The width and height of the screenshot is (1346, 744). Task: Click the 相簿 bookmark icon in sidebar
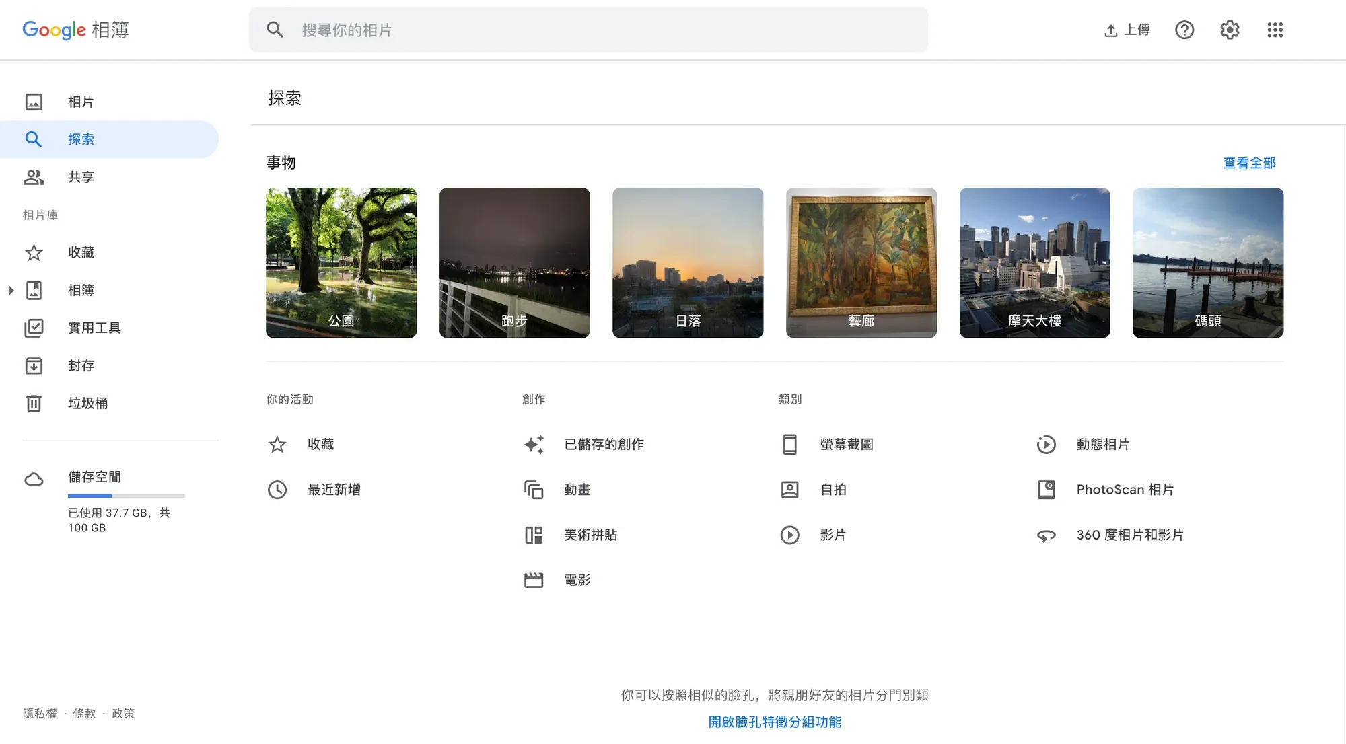[x=34, y=290]
